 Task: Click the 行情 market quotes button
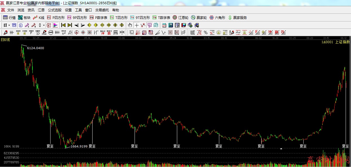(9, 18)
